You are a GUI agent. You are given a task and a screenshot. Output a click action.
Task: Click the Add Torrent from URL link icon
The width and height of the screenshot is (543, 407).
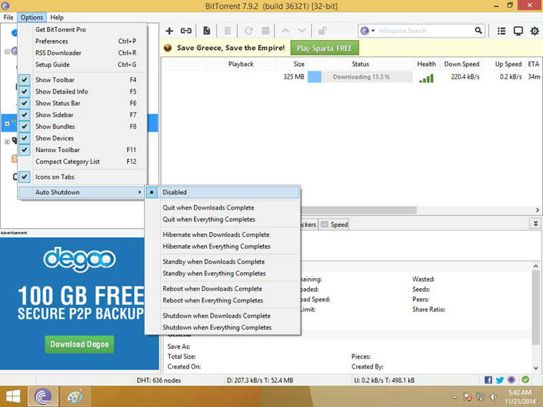coord(186,31)
